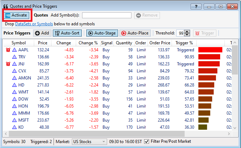Toggle the Auto-Sort option
The height and width of the screenshot is (148, 241).
pyautogui.click(x=67, y=33)
